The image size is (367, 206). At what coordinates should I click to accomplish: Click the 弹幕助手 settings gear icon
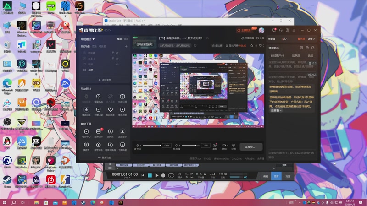307,48
